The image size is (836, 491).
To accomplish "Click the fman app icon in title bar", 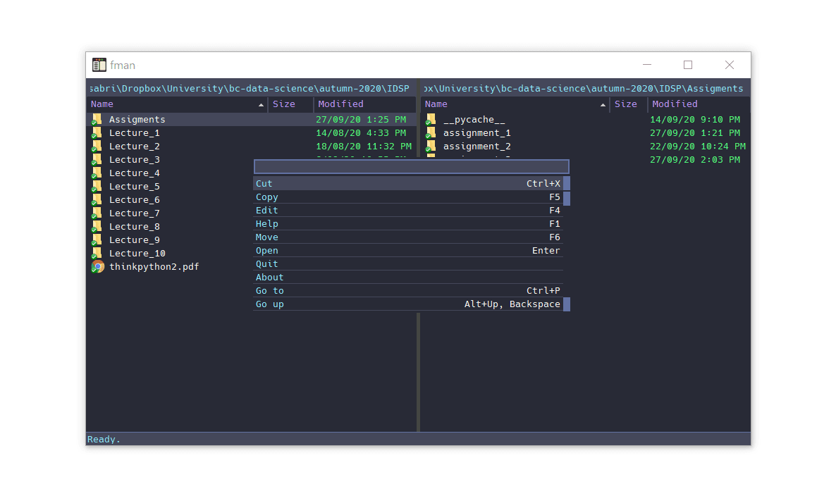I will coord(99,66).
